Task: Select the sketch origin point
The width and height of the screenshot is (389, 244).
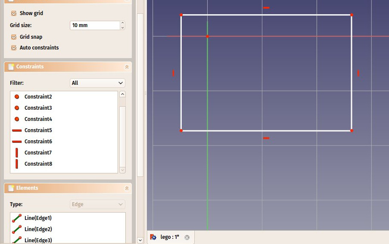Action: click(x=207, y=37)
